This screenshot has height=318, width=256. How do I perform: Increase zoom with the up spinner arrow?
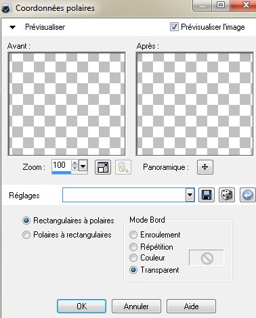pos(74,163)
